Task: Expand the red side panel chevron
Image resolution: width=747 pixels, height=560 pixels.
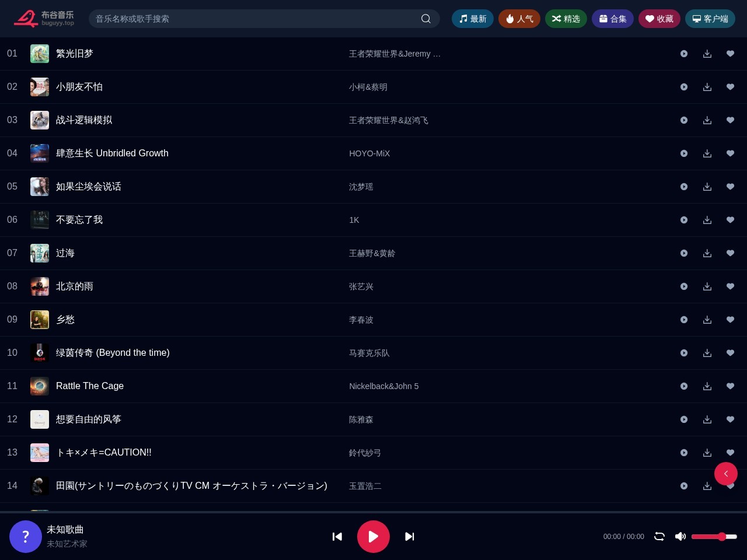Action: (x=726, y=474)
